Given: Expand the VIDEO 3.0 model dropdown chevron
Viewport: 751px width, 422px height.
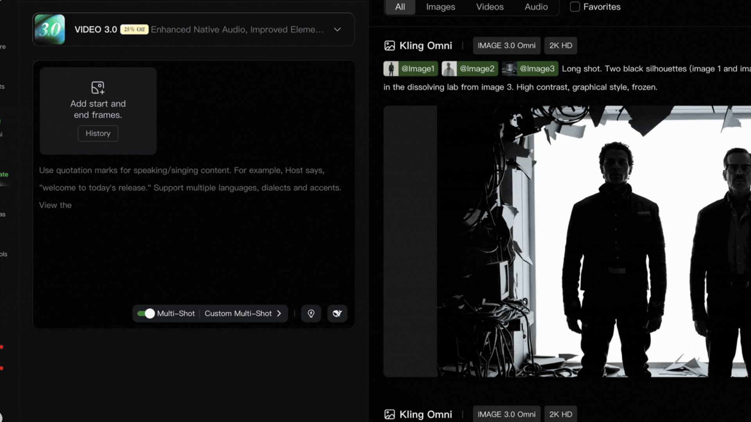Looking at the screenshot, I should (x=337, y=30).
